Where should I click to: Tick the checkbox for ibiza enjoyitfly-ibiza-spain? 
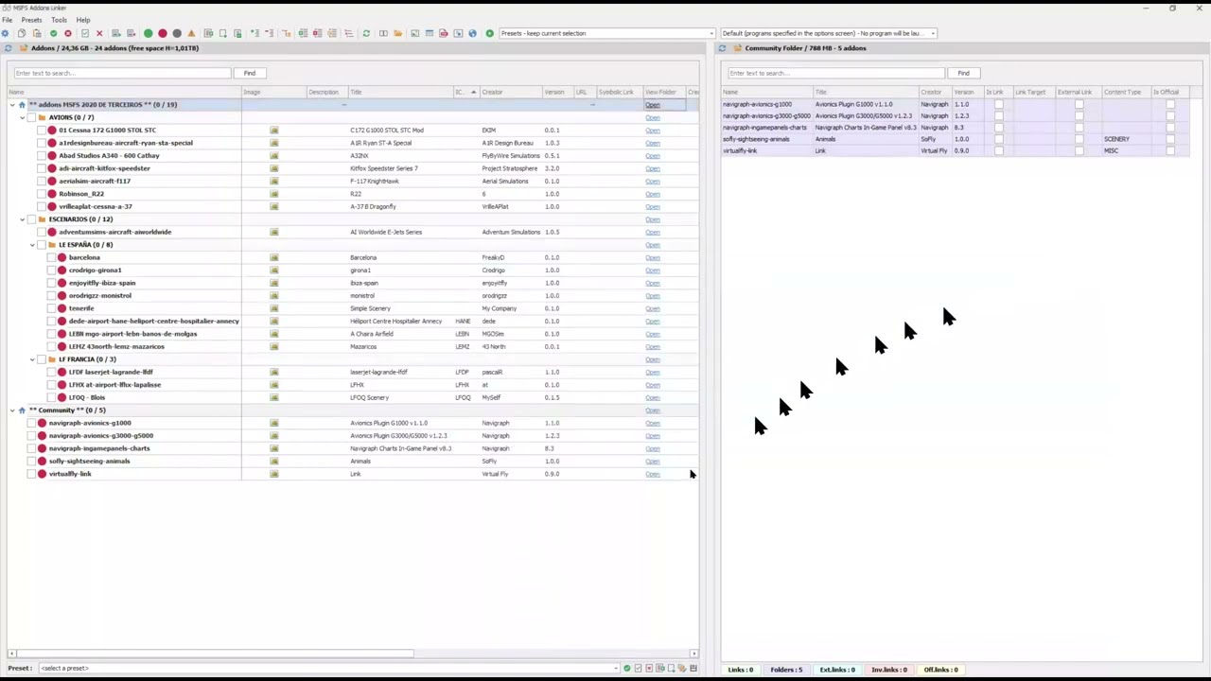pos(51,283)
